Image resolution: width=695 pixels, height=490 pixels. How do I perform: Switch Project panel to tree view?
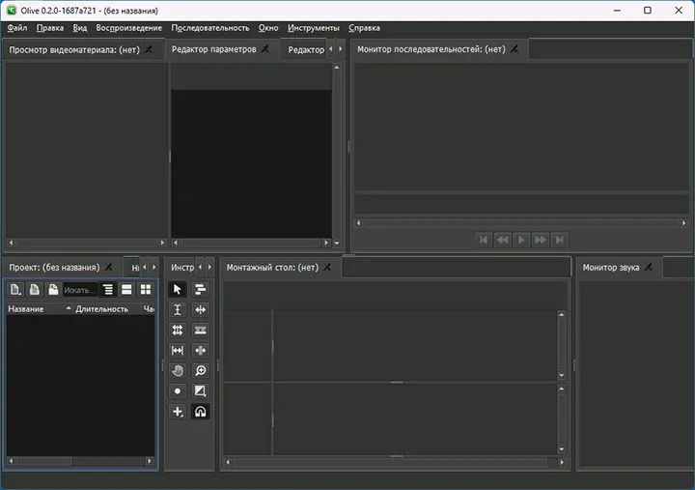[x=108, y=289]
